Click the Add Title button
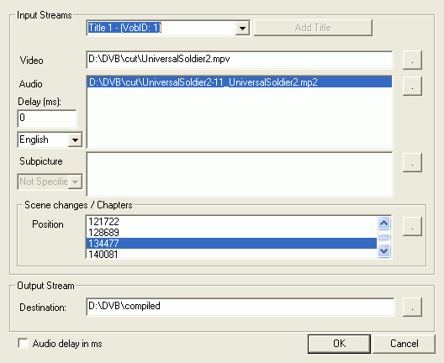Image resolution: width=444 pixels, height=363 pixels. [313, 28]
